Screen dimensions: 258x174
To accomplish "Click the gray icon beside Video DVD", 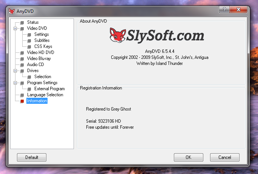I will tap(22, 29).
